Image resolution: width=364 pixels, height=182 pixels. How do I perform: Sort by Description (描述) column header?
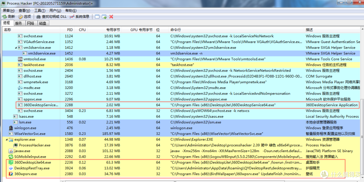[332, 30]
